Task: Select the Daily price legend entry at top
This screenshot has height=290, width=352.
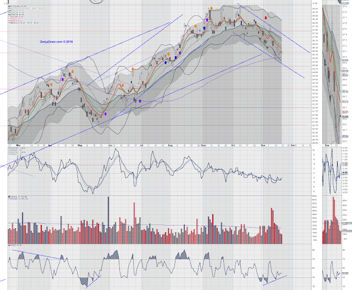Action: [16, 6]
